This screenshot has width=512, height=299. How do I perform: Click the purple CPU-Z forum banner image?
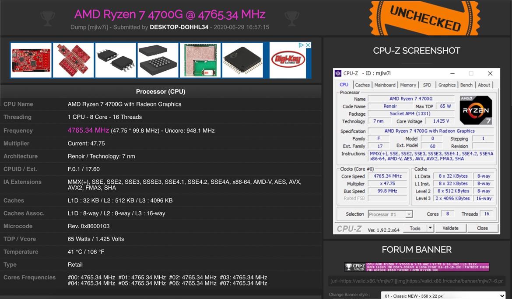pyautogui.click(x=417, y=267)
